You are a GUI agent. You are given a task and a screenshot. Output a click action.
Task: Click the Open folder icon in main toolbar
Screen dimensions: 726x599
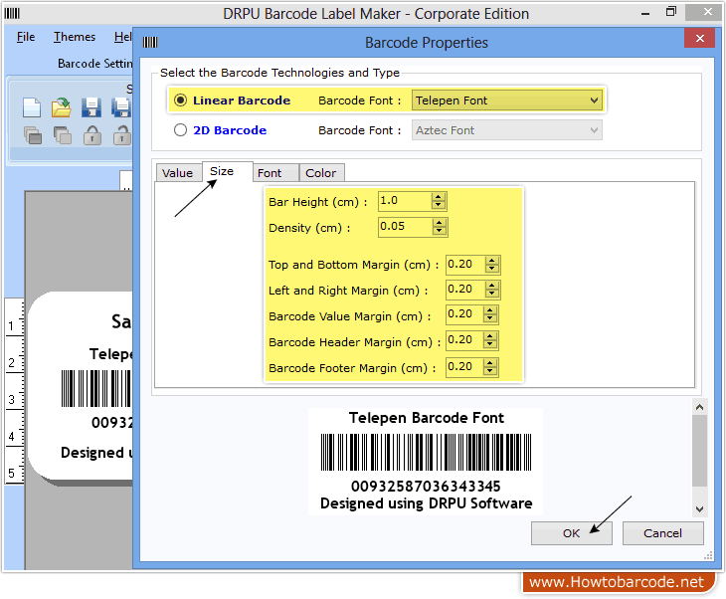[61, 107]
